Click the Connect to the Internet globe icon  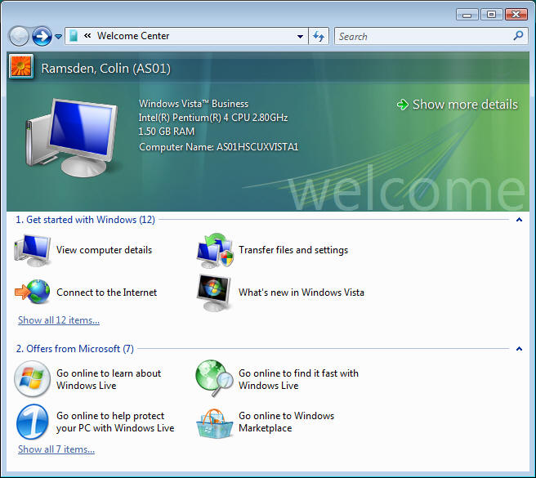(33, 292)
